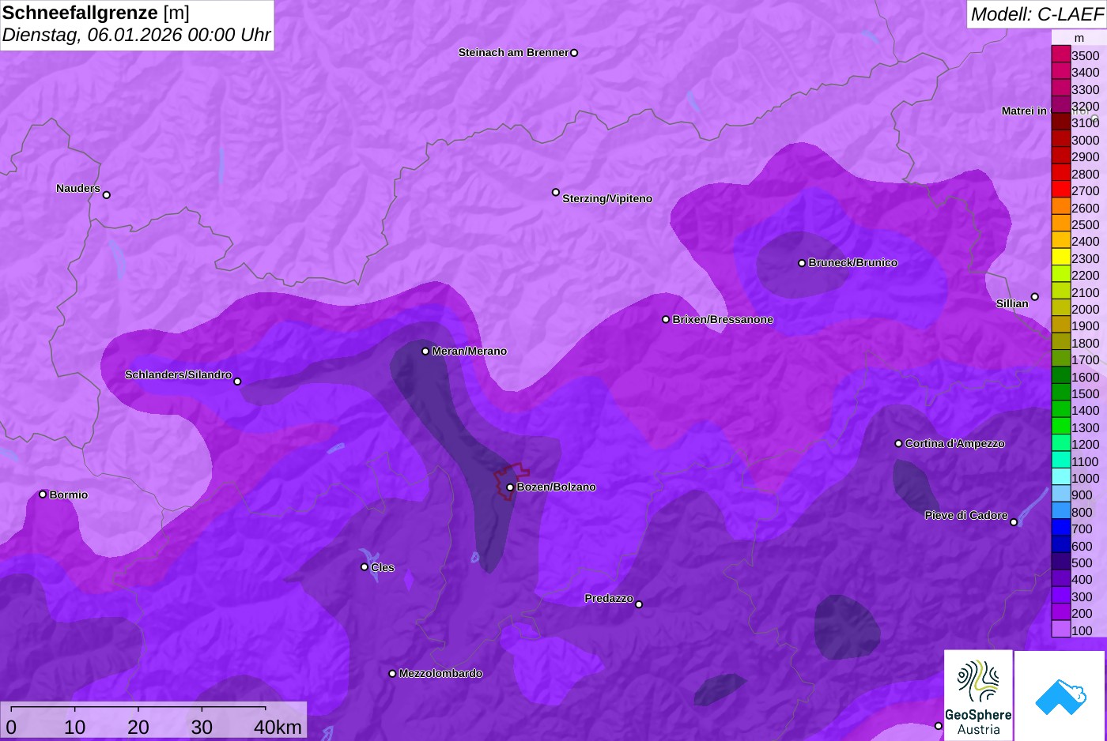
Task: Click the Schlanders/Silandro location dot
Action: 237,382
